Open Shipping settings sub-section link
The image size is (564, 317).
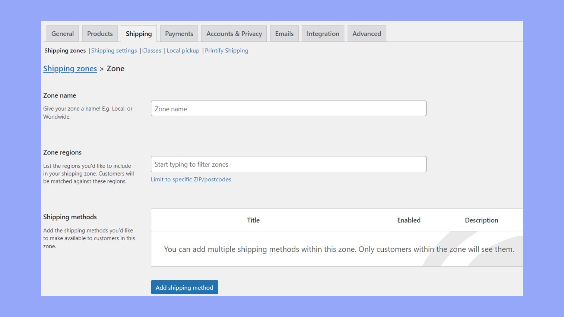tap(114, 50)
